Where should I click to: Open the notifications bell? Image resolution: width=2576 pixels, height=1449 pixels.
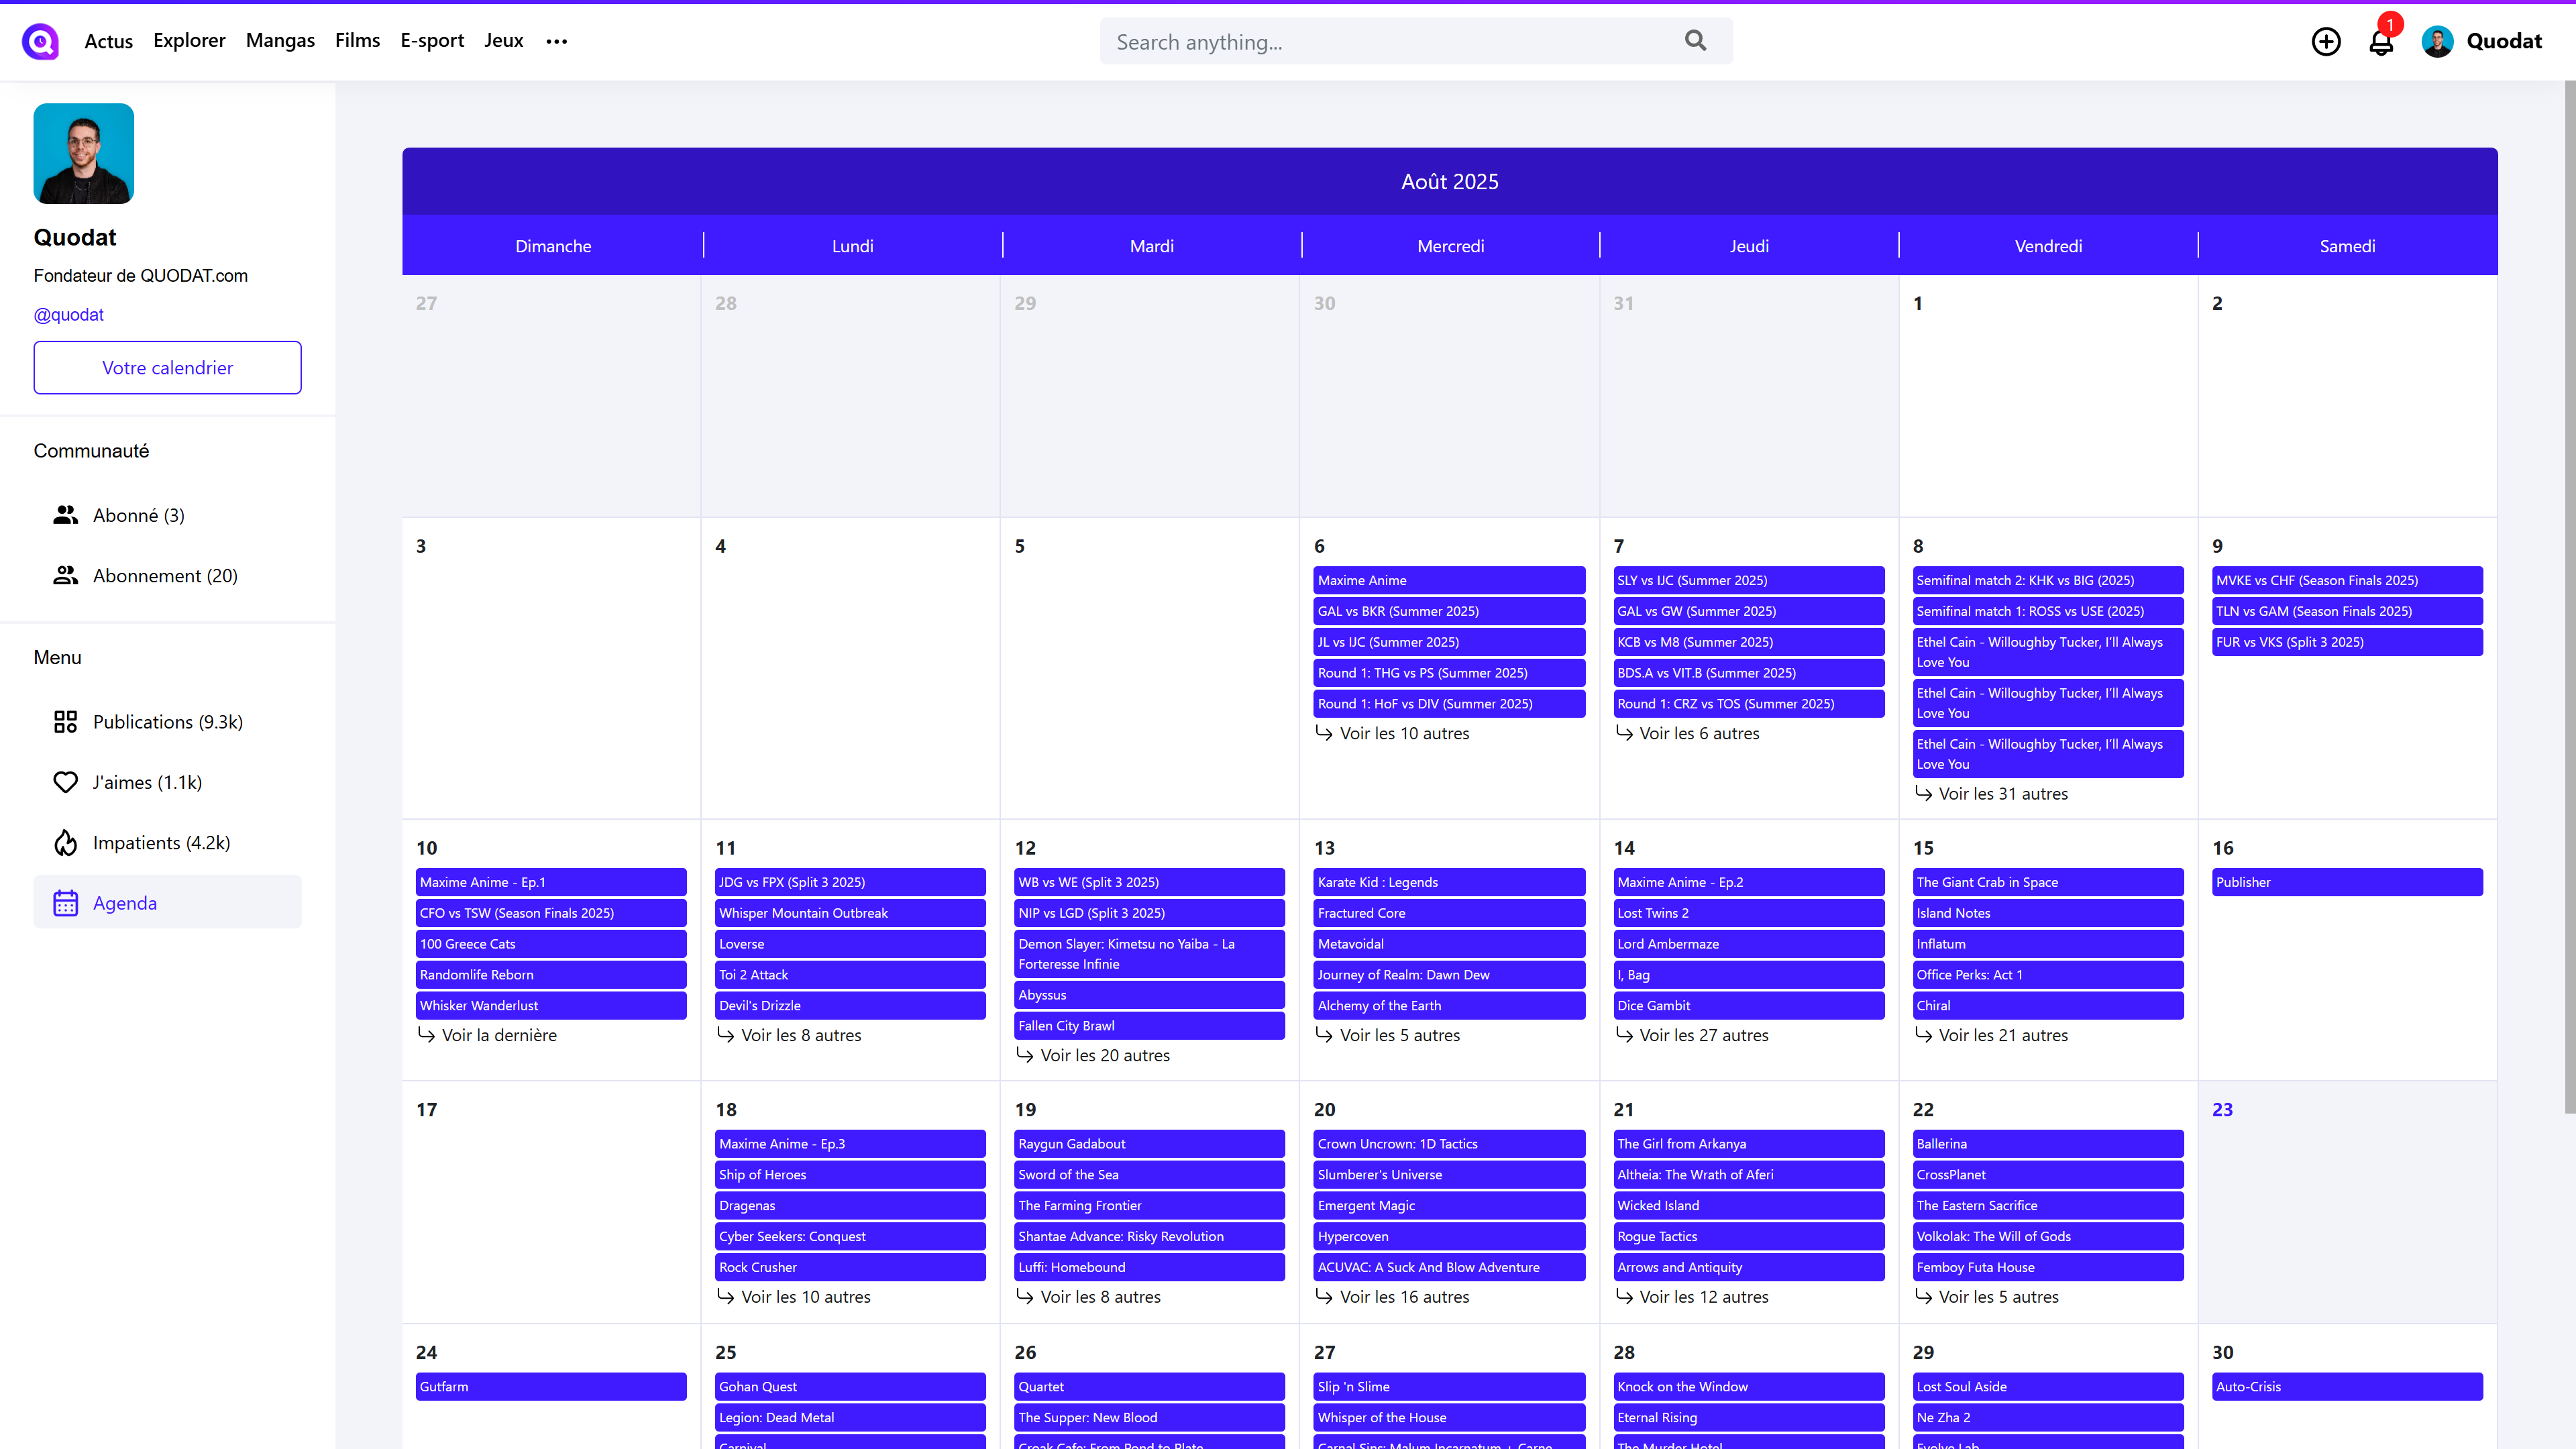(2381, 42)
